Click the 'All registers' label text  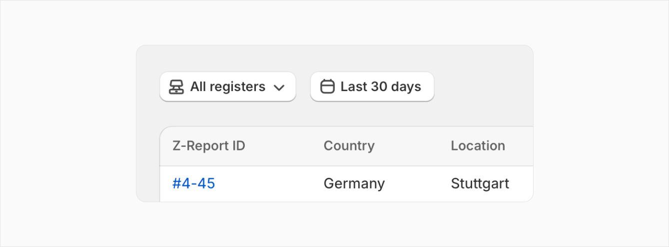pos(228,87)
